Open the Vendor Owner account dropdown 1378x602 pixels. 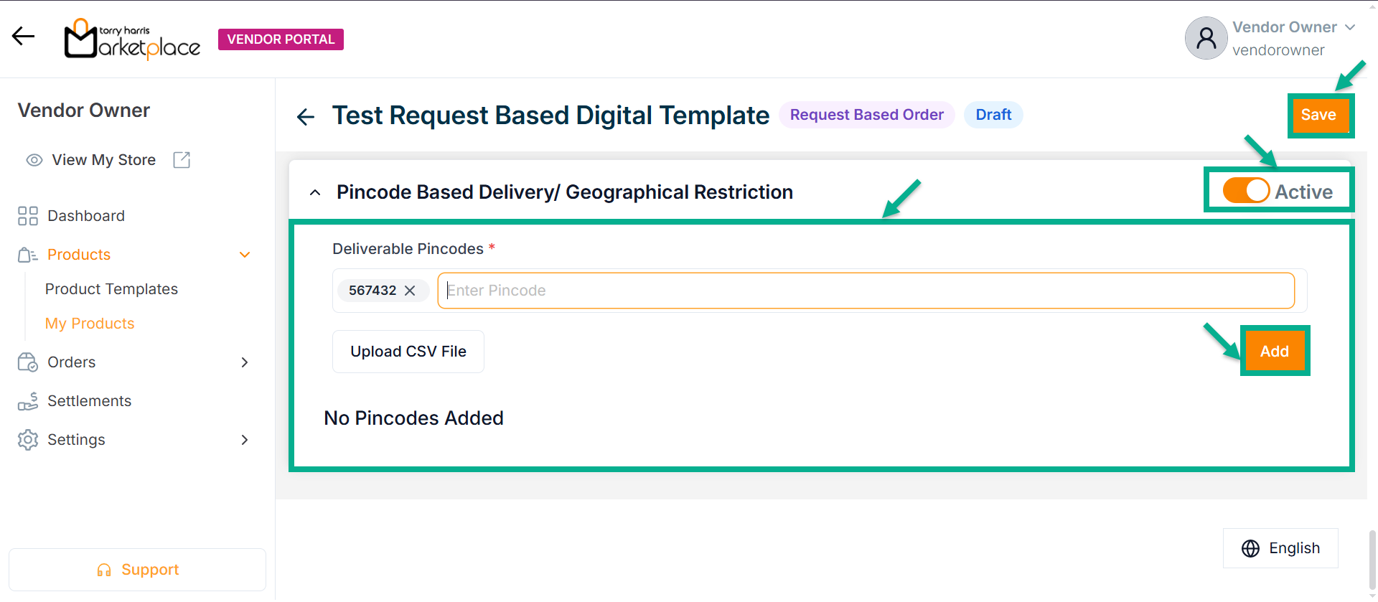coord(1349,27)
